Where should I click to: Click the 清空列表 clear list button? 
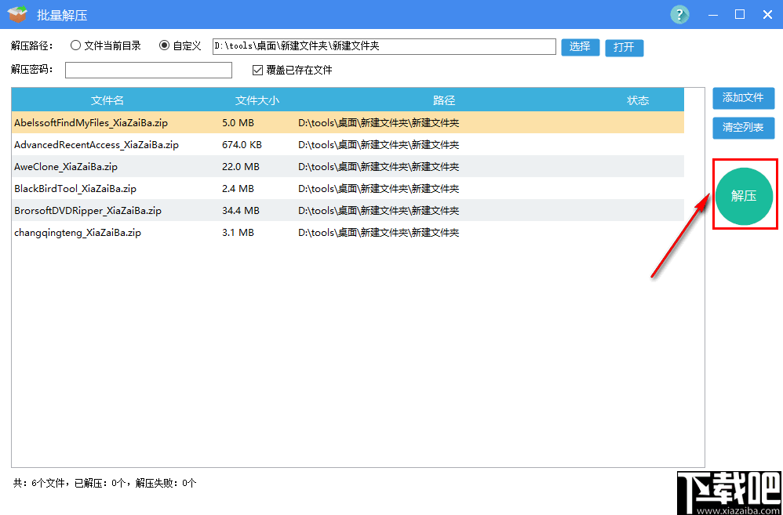743,128
